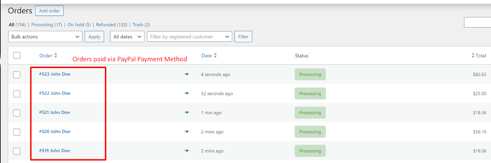The image size is (491, 163).
Task: Filter to Refunded (132) orders
Action: pyautogui.click(x=112, y=25)
